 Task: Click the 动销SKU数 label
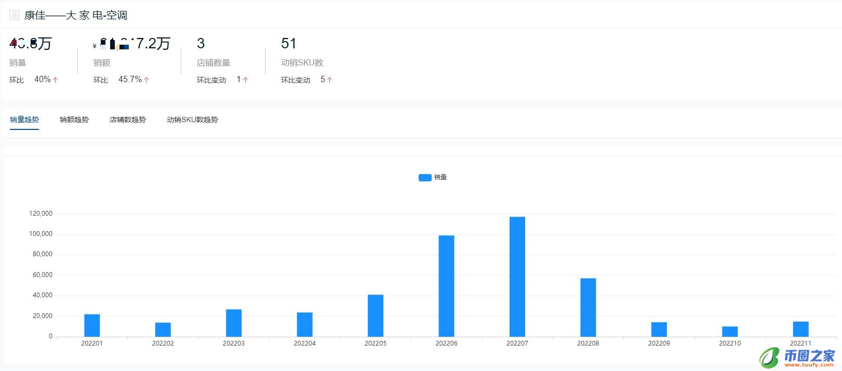tap(302, 62)
